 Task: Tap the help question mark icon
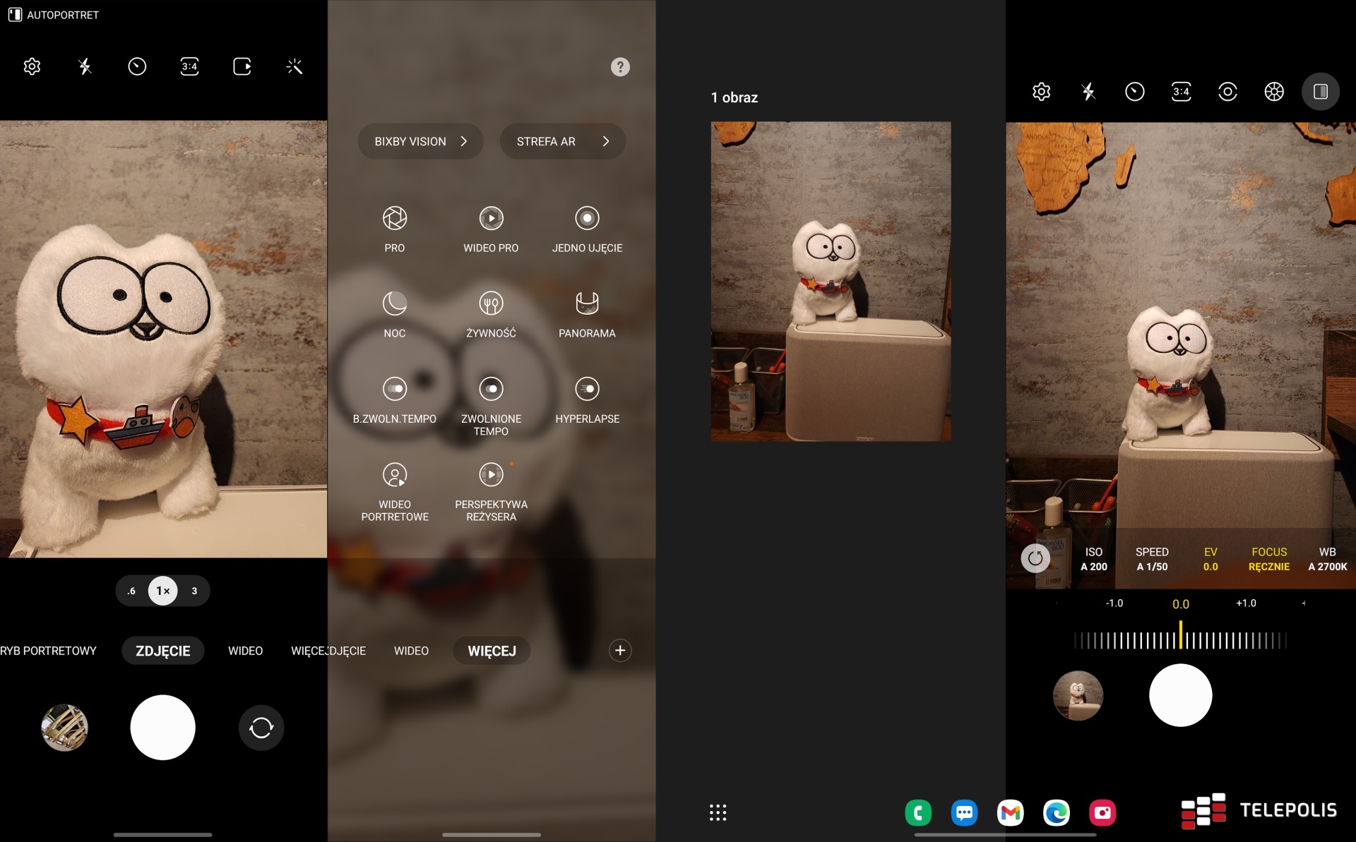coord(619,67)
